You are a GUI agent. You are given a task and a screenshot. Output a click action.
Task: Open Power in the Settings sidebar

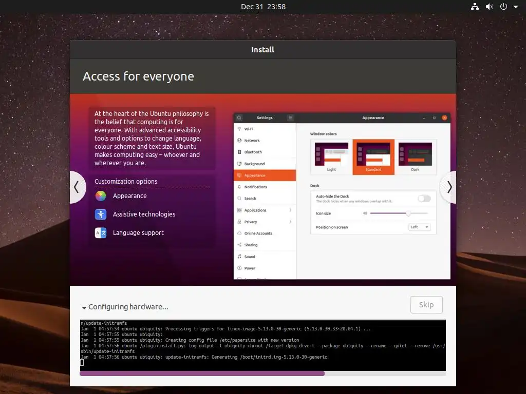[265, 268]
